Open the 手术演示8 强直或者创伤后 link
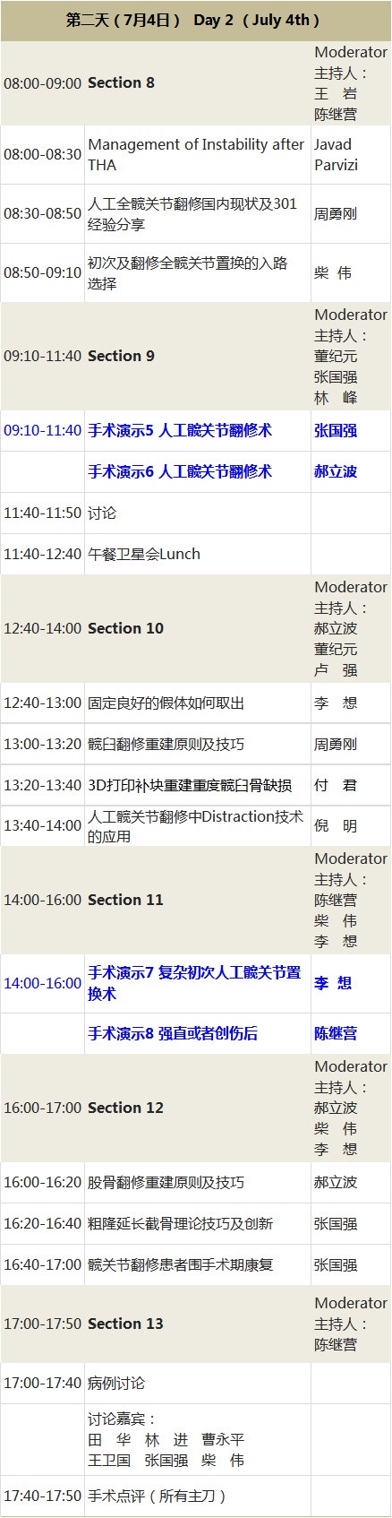Viewport: 392px width, 1518px height. pyautogui.click(x=173, y=1033)
